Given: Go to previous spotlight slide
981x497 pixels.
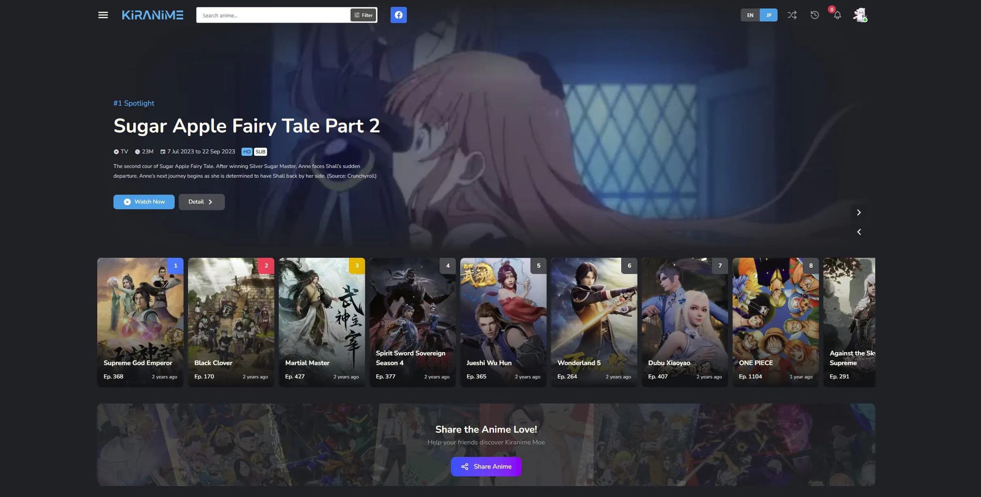Looking at the screenshot, I should pyautogui.click(x=859, y=232).
